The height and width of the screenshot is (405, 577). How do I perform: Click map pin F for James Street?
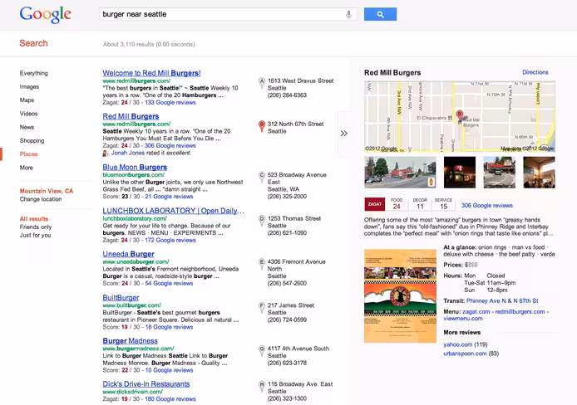click(262, 307)
